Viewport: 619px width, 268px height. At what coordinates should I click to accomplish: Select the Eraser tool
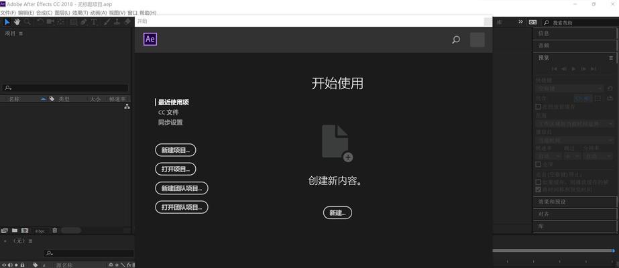tap(127, 21)
